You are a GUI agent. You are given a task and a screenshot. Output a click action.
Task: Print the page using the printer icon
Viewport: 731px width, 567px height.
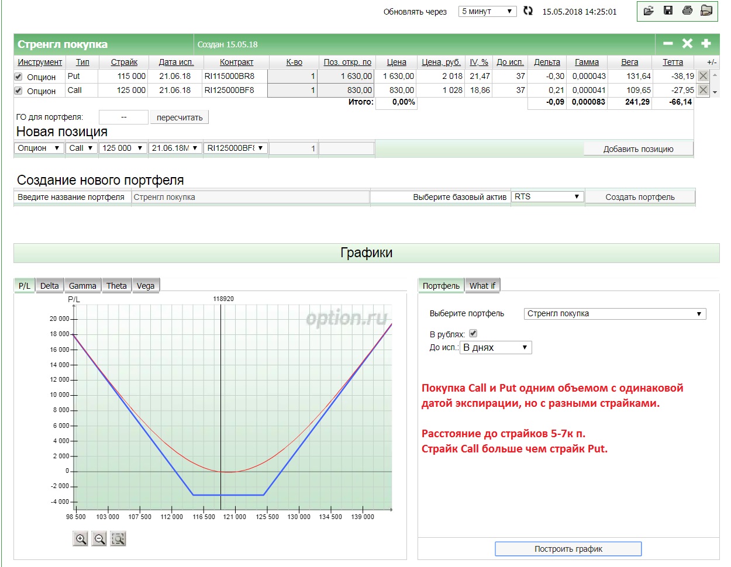tap(687, 11)
